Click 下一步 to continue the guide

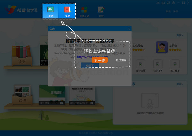[x=100, y=60]
